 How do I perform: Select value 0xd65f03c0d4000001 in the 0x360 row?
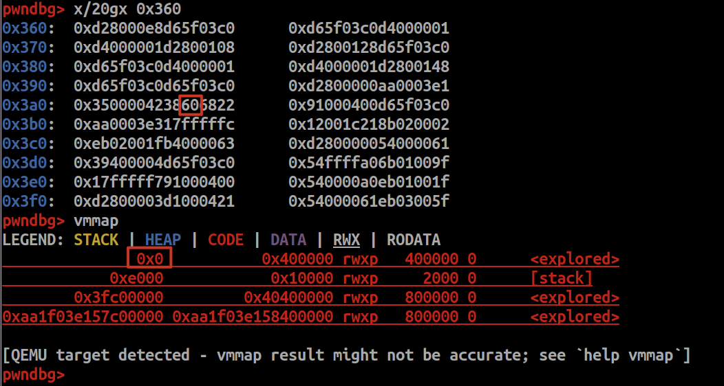(x=369, y=29)
